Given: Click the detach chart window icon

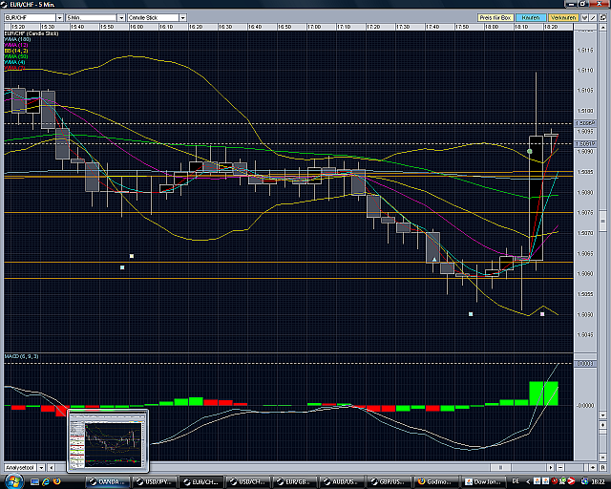Looking at the screenshot, I should click(603, 17).
